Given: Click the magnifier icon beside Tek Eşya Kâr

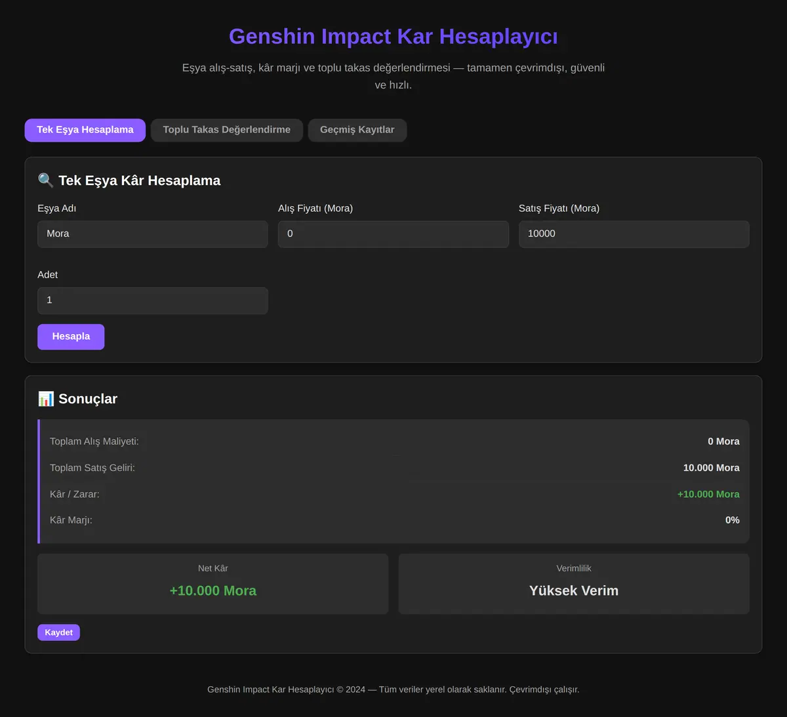Looking at the screenshot, I should pos(46,180).
